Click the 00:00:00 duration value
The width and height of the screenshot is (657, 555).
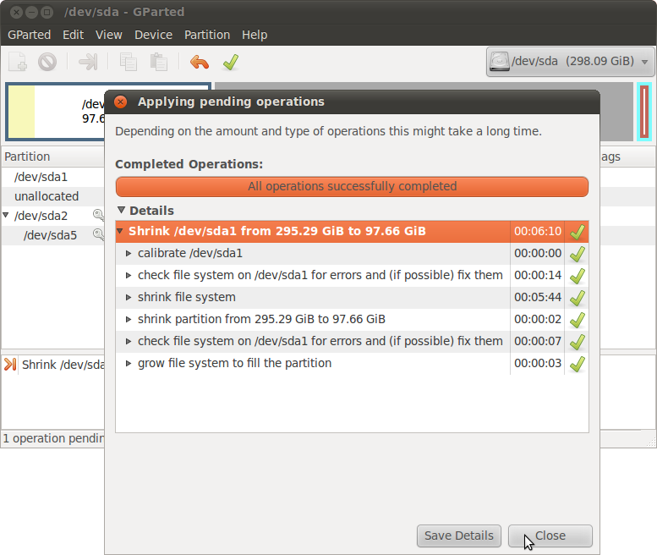[538, 253]
